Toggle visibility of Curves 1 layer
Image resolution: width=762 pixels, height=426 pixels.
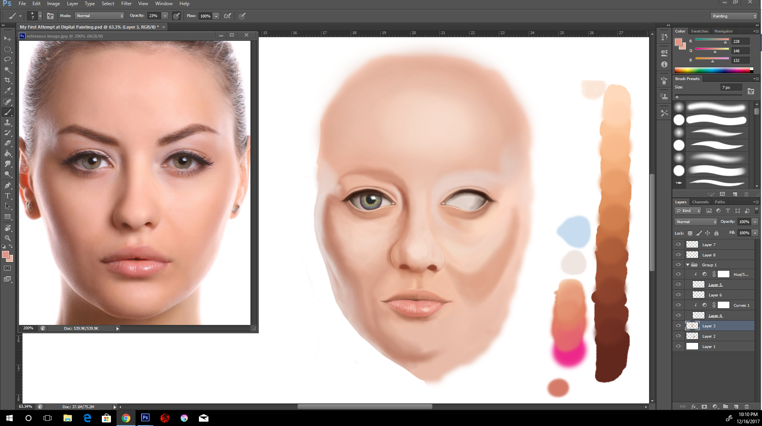(678, 305)
